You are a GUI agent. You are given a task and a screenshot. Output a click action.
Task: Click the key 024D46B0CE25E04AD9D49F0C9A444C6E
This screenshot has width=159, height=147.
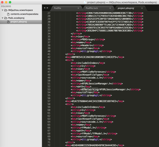94,145
